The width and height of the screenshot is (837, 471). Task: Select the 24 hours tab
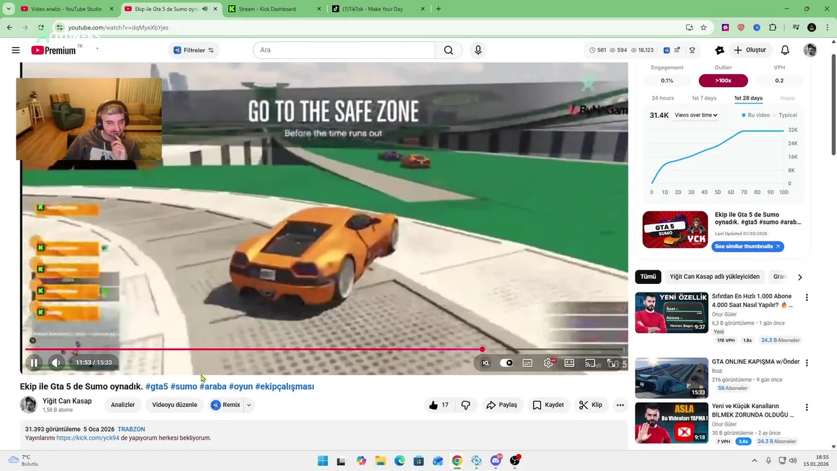663,98
